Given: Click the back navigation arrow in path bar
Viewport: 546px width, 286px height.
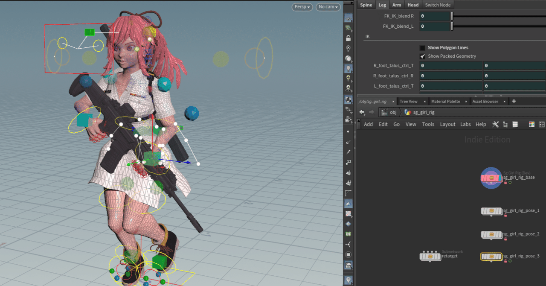Looking at the screenshot, I should (362, 112).
